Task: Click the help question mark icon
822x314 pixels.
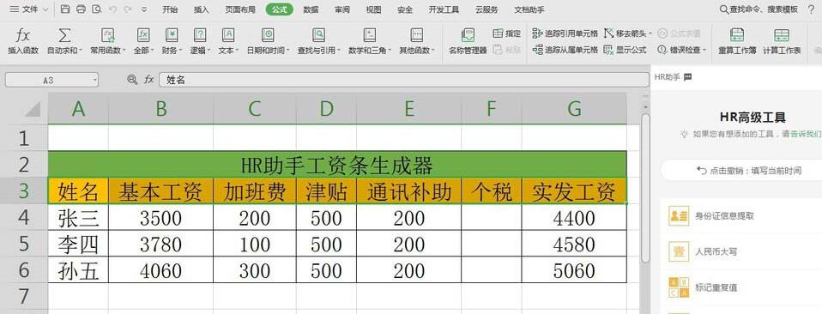Action: tap(812, 9)
